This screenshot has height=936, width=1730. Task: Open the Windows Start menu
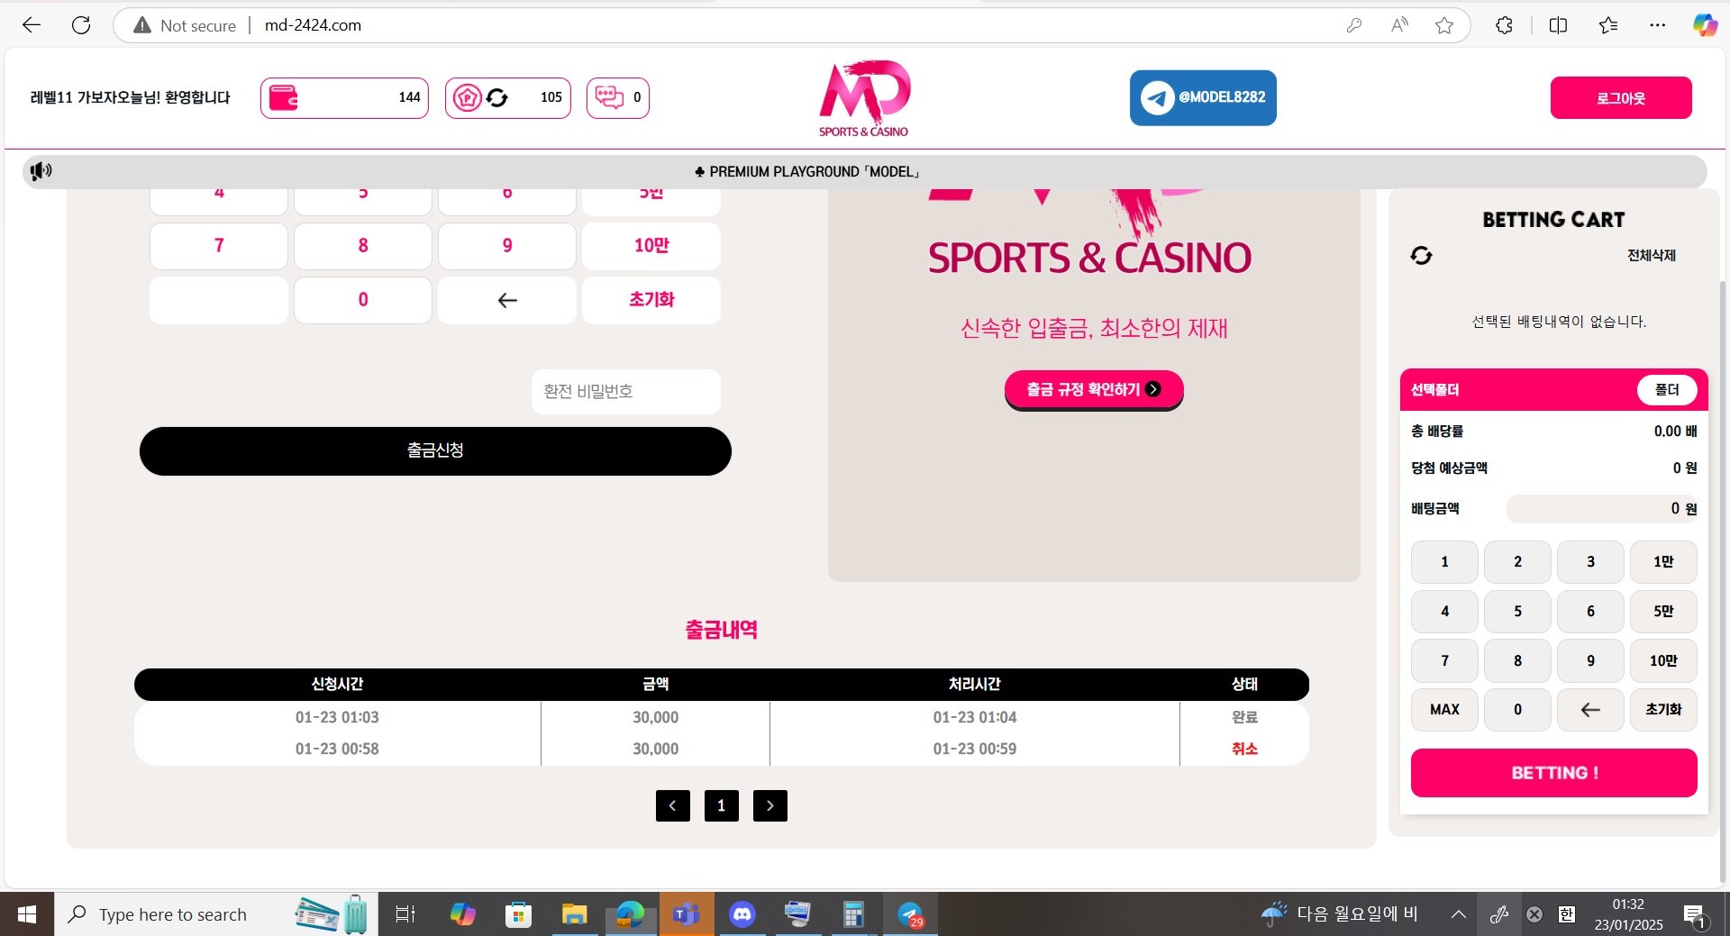pyautogui.click(x=27, y=914)
